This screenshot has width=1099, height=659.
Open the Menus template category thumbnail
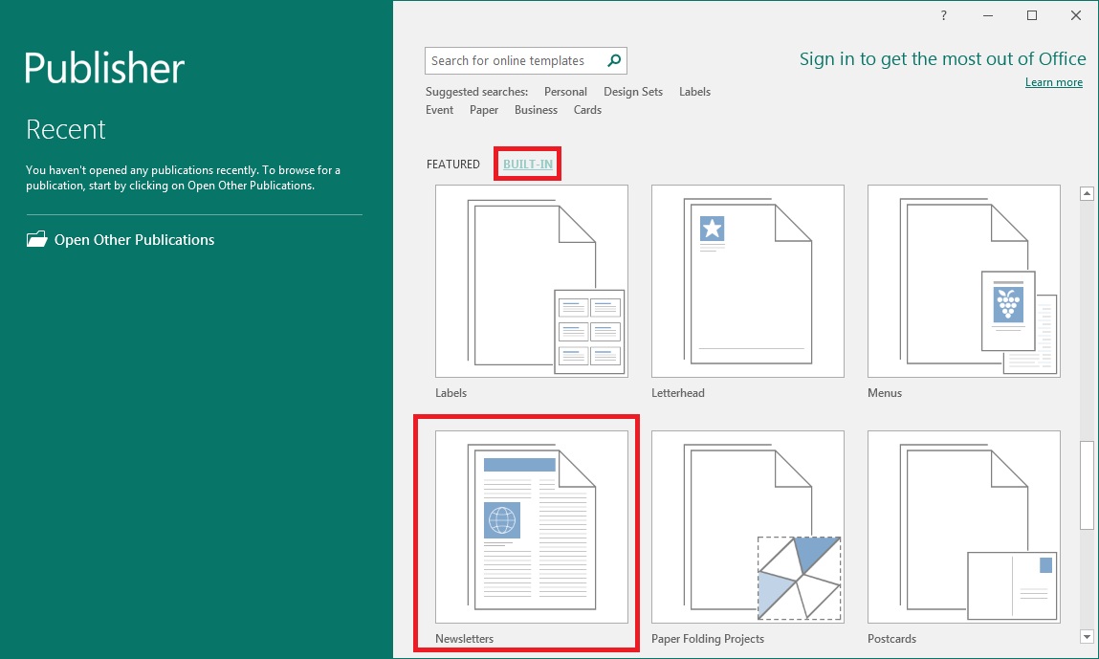coord(964,281)
